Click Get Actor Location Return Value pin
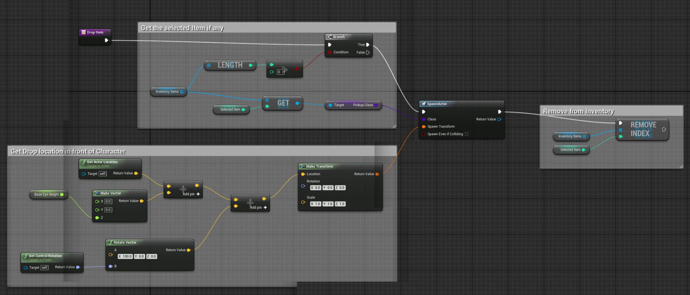Screen dimensions: 690x295 pos(136,173)
